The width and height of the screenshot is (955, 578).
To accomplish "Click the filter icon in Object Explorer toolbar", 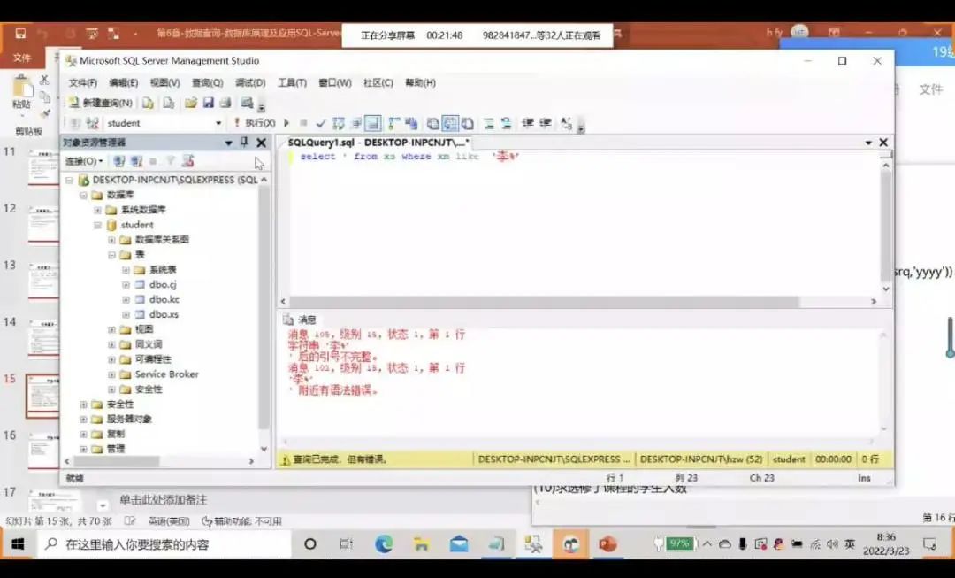I will pos(171,161).
